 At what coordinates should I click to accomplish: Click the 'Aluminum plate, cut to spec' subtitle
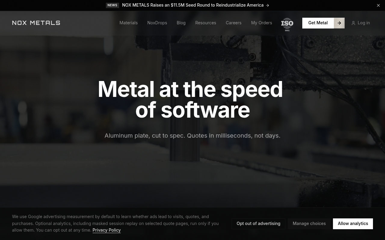pos(192,136)
